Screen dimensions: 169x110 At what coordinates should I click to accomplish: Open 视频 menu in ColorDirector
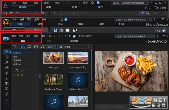[x=35, y=3]
